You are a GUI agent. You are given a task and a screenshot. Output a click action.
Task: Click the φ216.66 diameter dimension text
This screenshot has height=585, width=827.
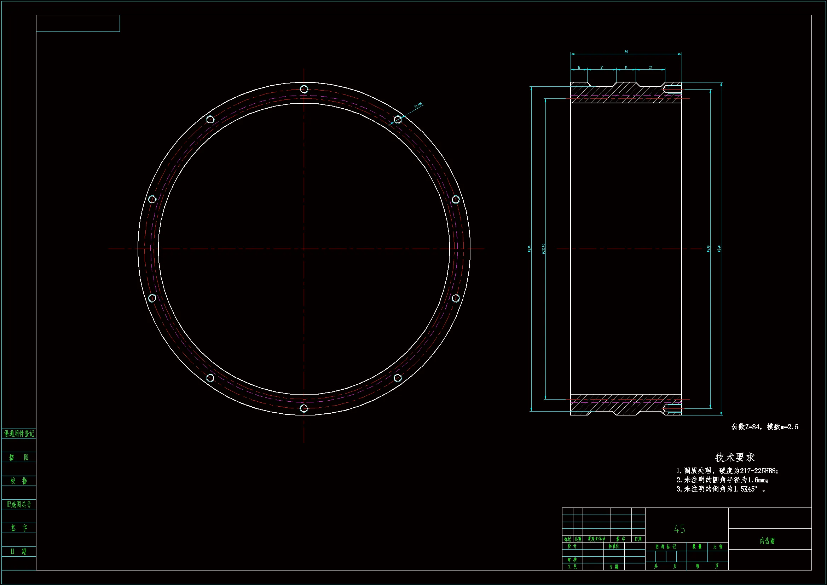tap(543, 249)
